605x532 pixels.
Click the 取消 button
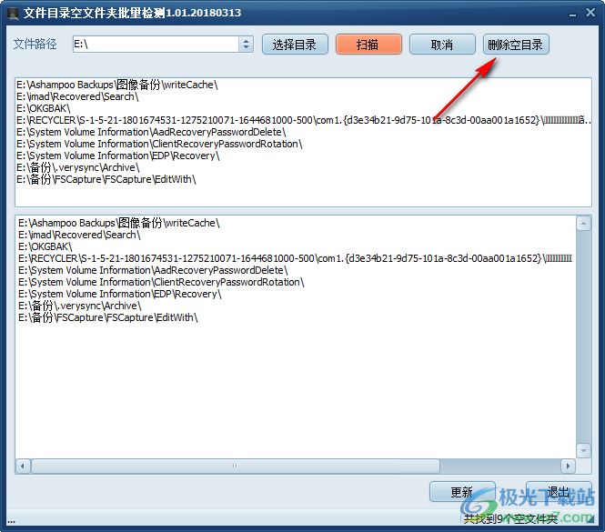442,44
